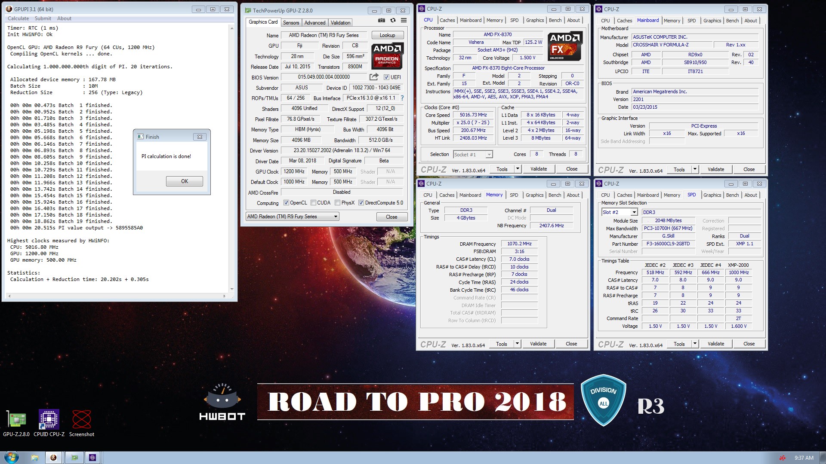Image resolution: width=826 pixels, height=464 pixels.
Task: Switch to the Validation tab in GPU-Z
Action: click(x=340, y=23)
